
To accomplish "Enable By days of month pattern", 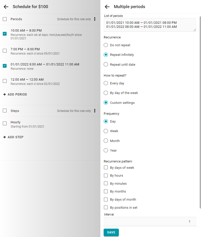I will pyautogui.click(x=106, y=199).
